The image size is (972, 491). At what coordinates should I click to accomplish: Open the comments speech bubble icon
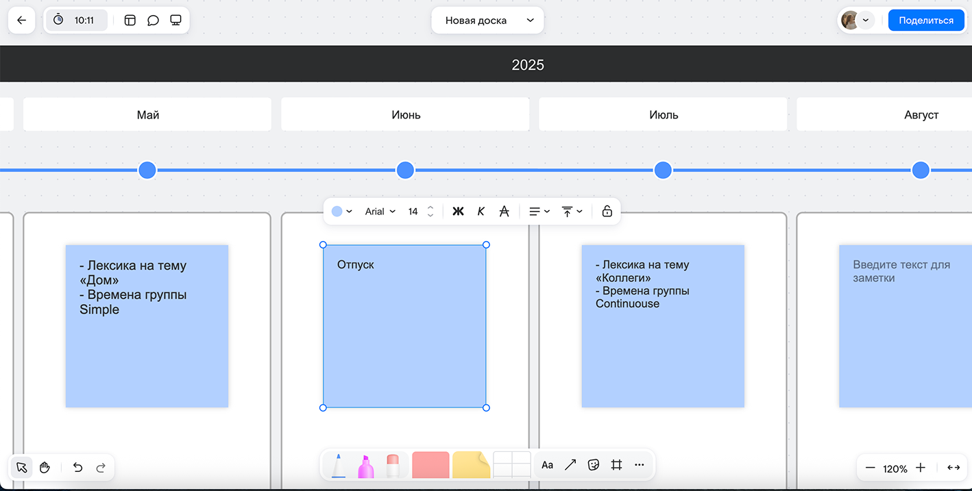point(153,21)
